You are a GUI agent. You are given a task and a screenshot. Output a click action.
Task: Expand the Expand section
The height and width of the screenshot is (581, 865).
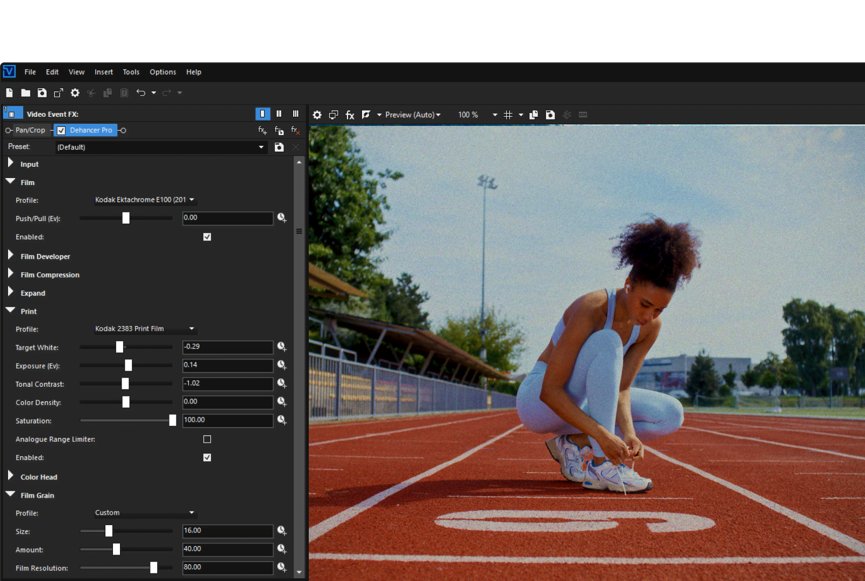[x=10, y=292]
